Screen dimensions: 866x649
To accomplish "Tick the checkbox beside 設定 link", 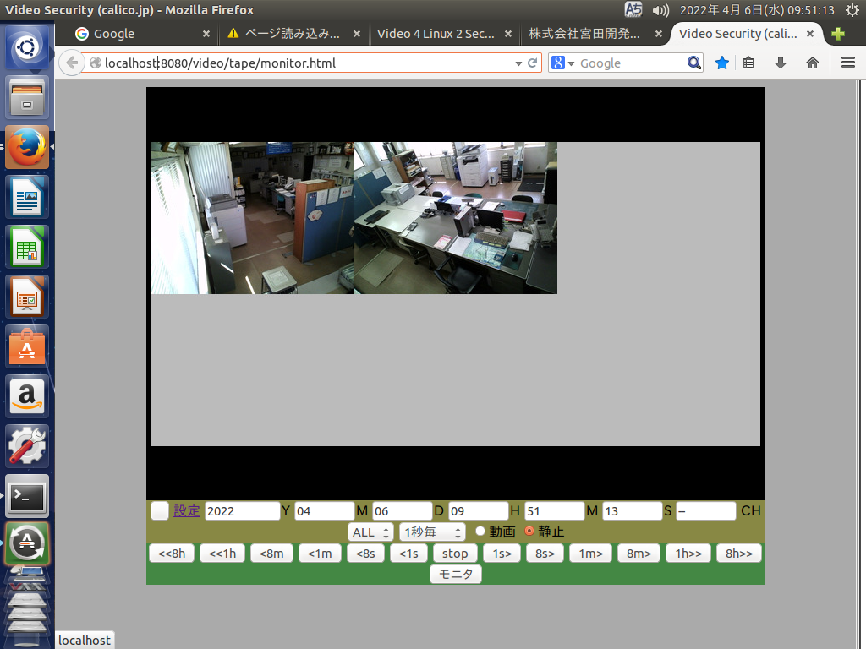I will click(x=159, y=510).
